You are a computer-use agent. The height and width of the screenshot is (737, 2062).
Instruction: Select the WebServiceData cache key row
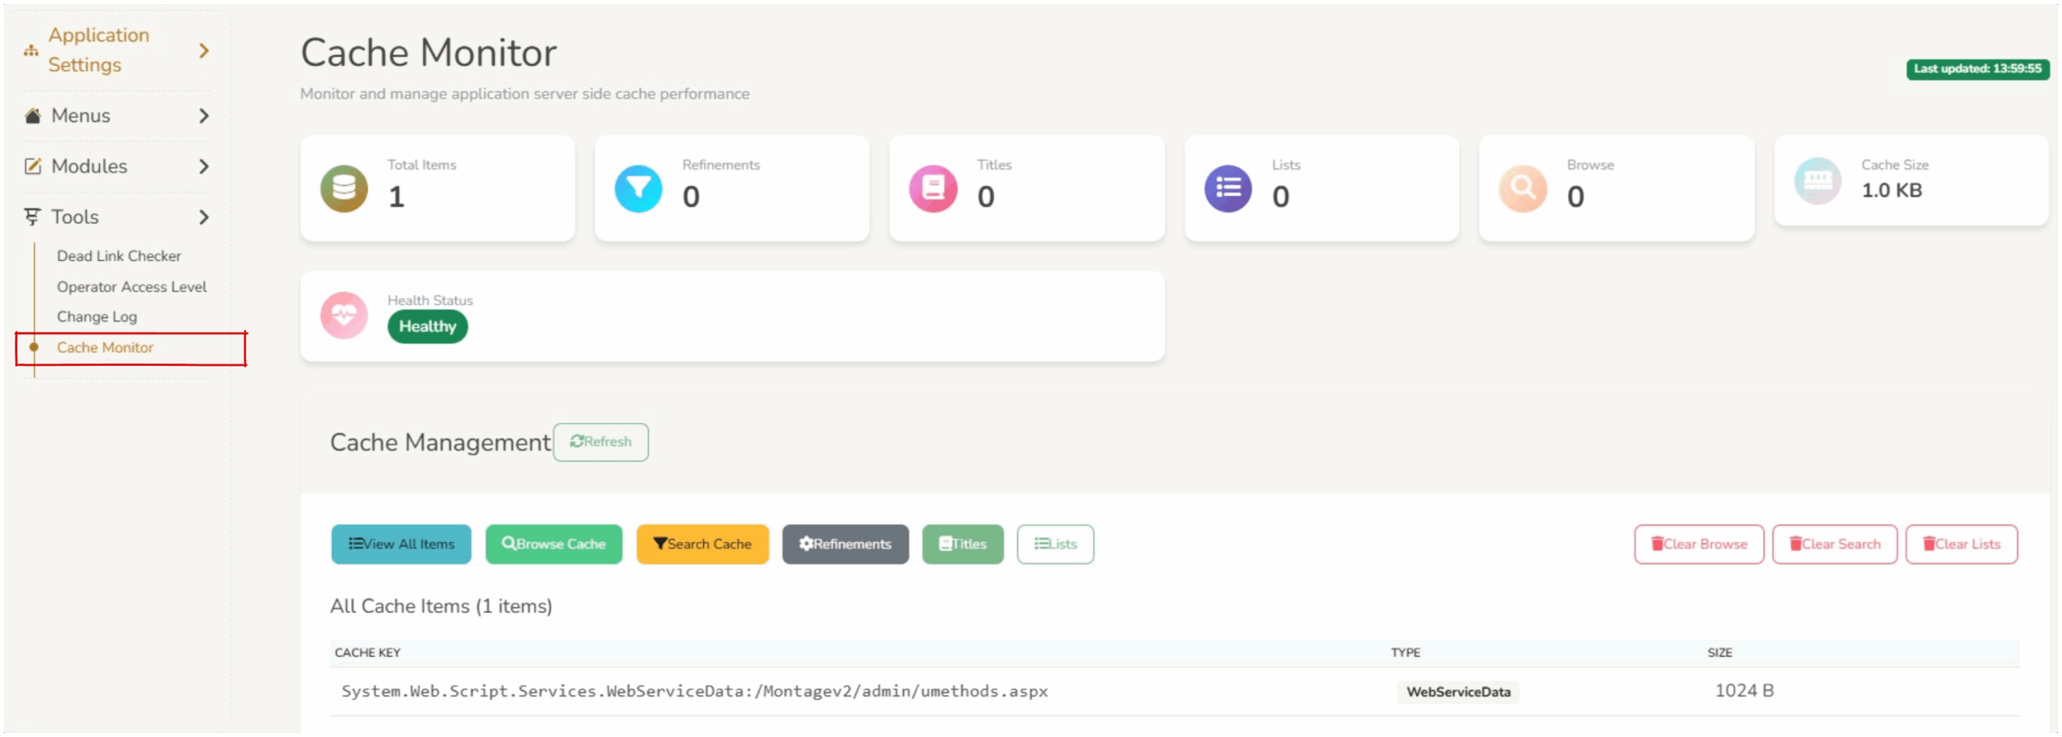694,691
